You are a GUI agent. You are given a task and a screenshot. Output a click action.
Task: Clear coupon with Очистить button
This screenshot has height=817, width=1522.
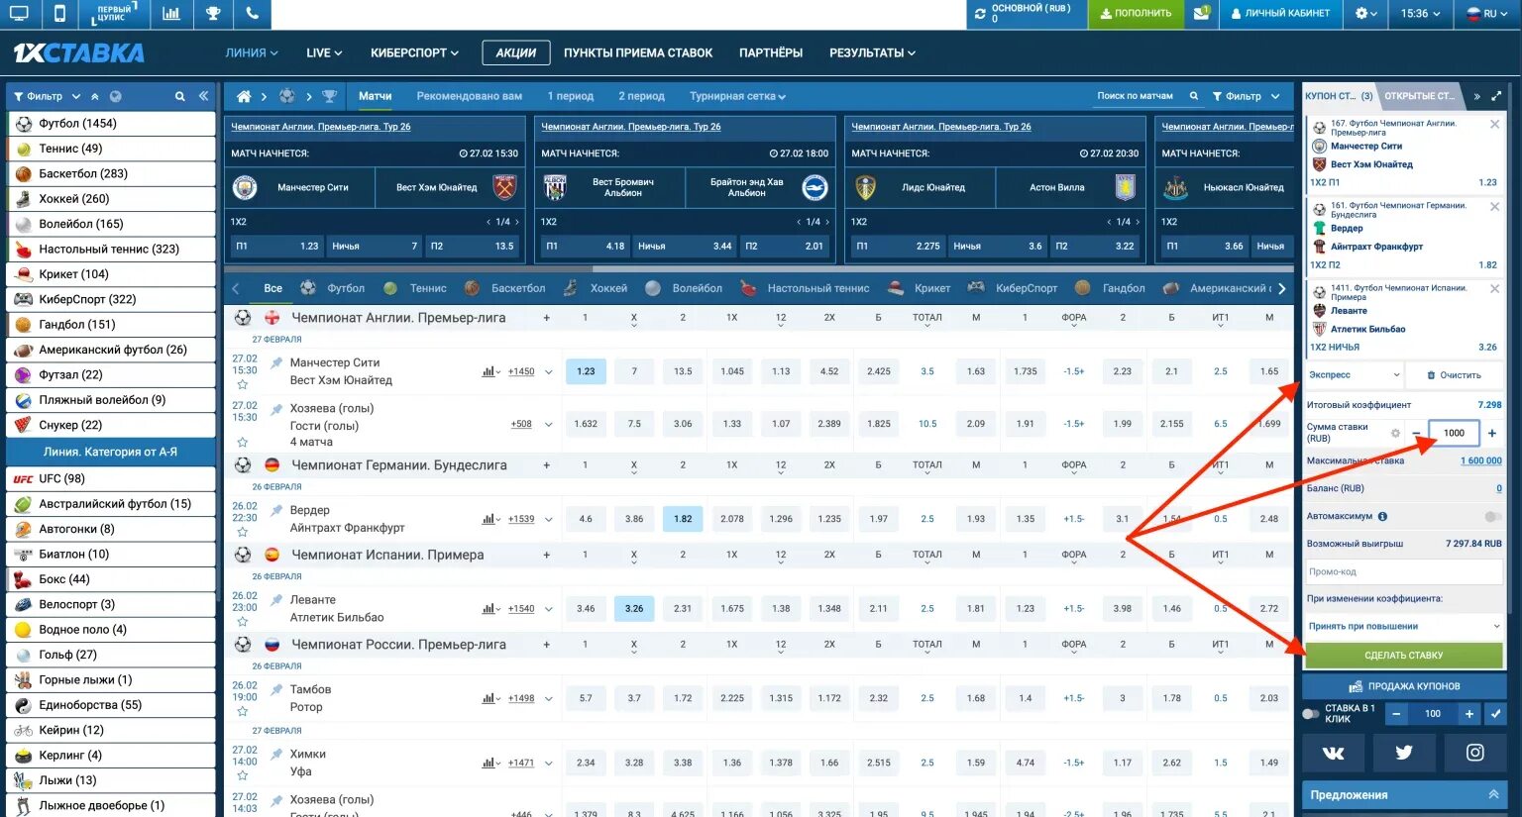point(1454,375)
